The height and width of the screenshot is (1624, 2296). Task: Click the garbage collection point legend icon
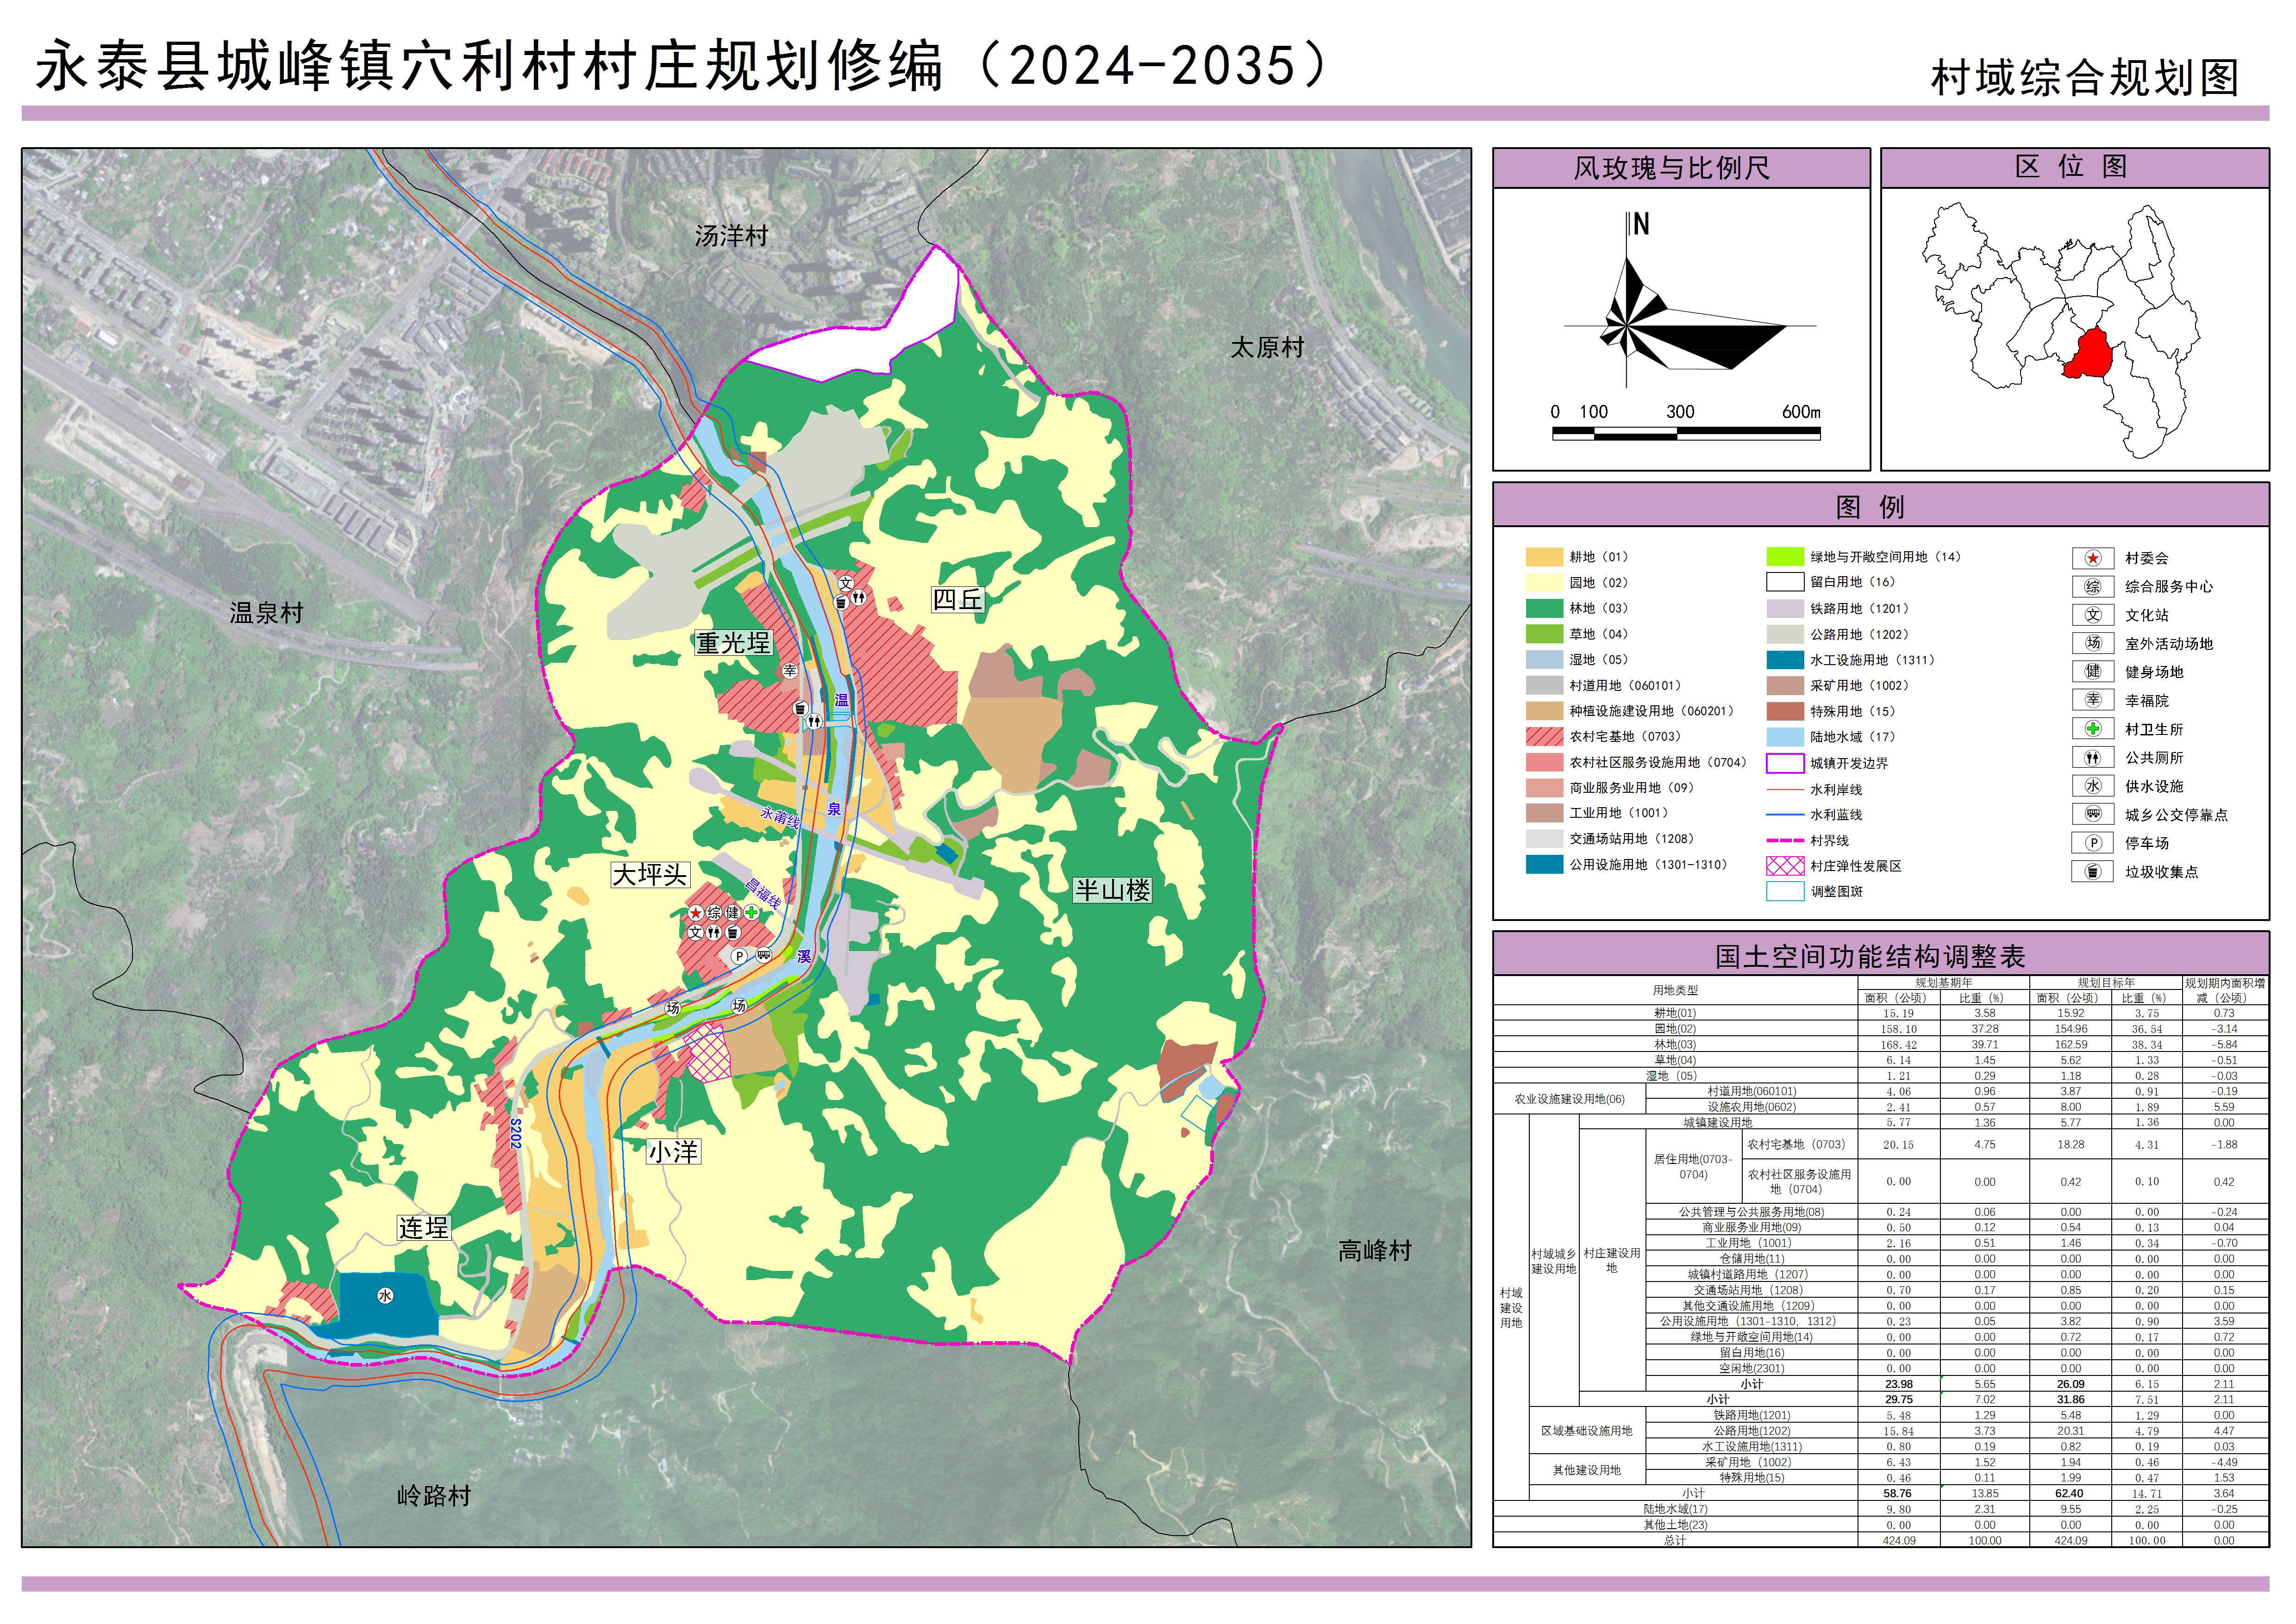click(x=2092, y=872)
